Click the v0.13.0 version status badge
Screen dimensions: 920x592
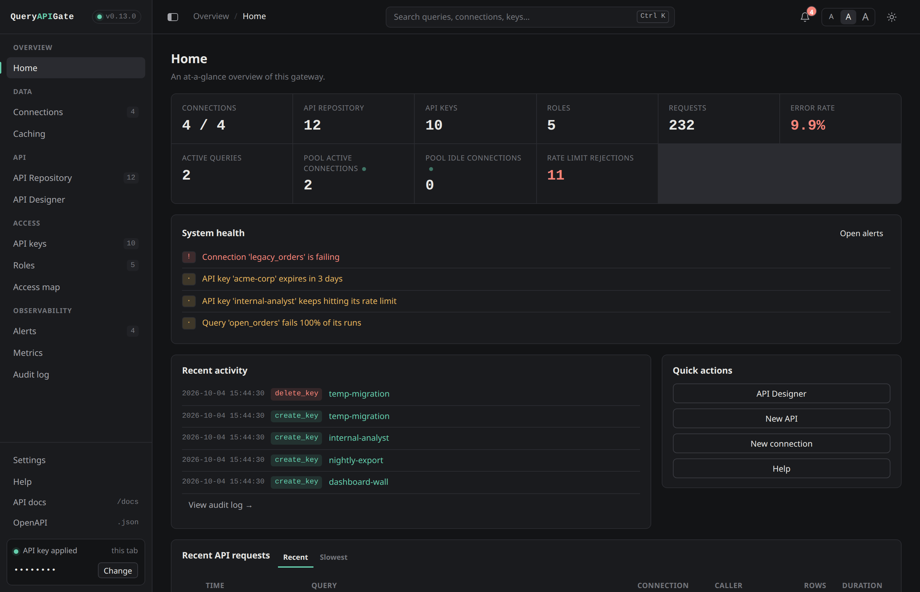(116, 16)
